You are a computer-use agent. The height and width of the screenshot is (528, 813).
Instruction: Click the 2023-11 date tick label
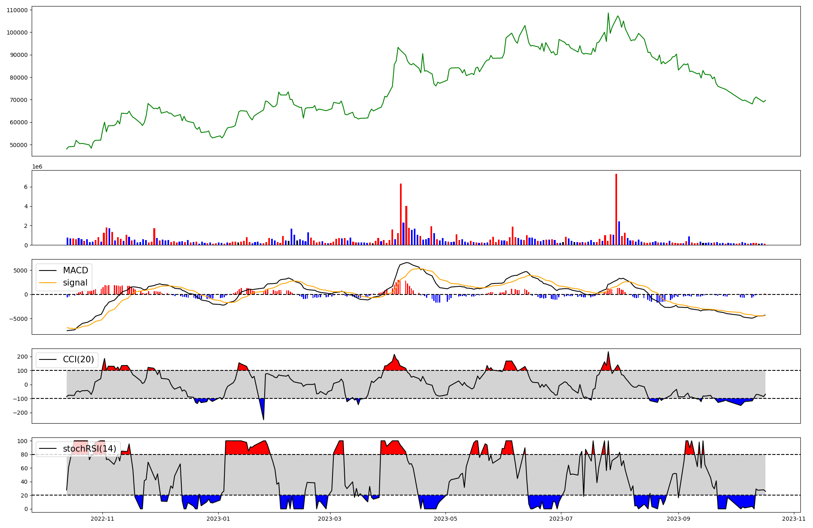click(x=794, y=518)
